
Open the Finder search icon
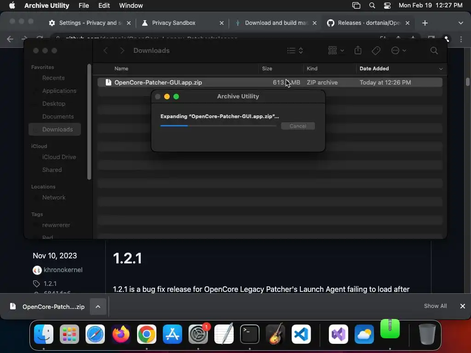434,51
